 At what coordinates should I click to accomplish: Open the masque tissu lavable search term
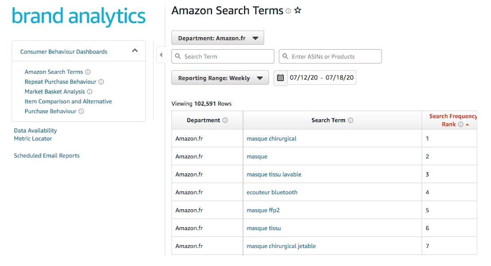coord(274,175)
